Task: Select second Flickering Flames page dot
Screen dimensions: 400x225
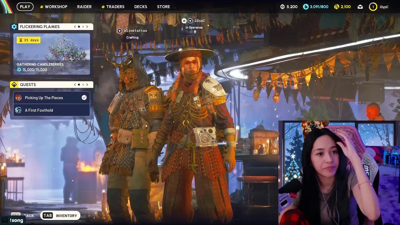Action: [83, 27]
